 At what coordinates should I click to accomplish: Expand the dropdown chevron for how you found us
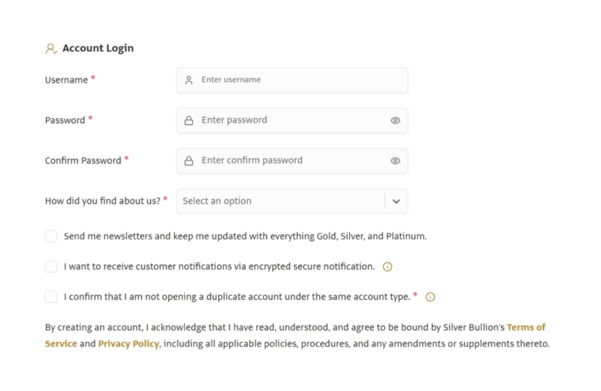(396, 201)
